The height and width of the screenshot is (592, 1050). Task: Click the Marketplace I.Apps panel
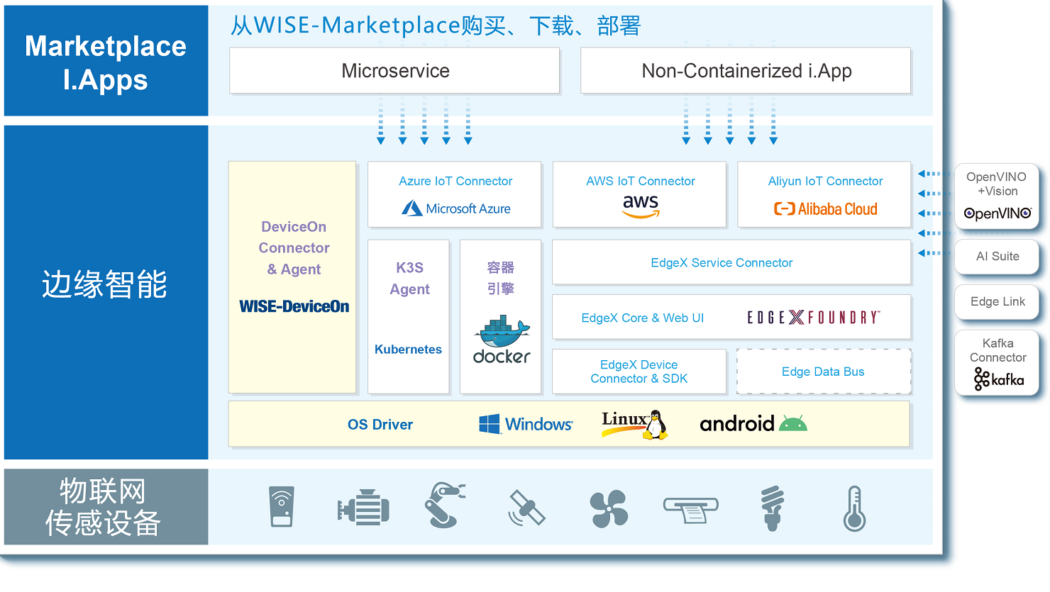click(x=106, y=61)
